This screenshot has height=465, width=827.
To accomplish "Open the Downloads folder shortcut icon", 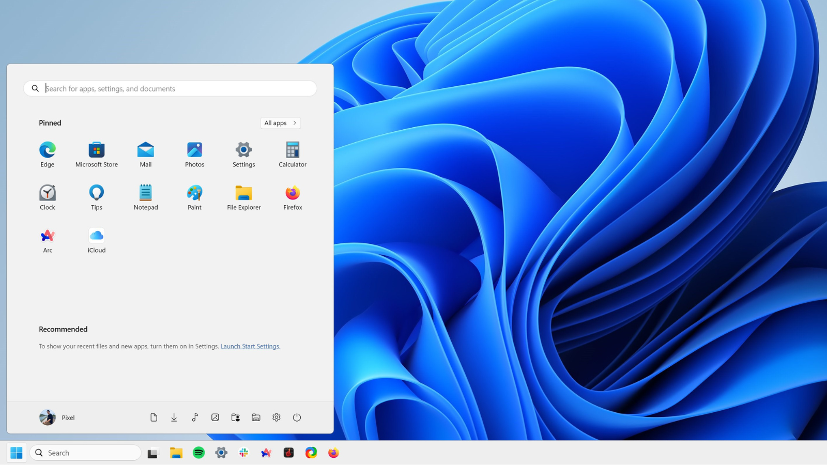I will (x=174, y=417).
